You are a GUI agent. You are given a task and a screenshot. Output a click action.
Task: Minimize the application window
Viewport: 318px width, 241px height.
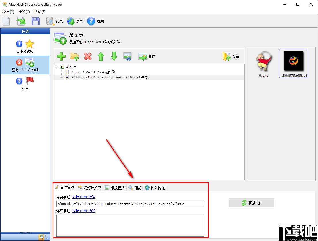point(285,4)
